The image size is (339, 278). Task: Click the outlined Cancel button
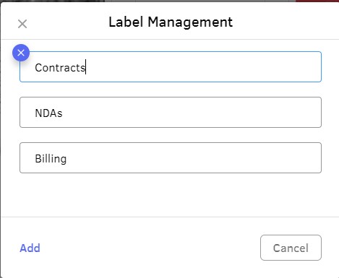[291, 248]
